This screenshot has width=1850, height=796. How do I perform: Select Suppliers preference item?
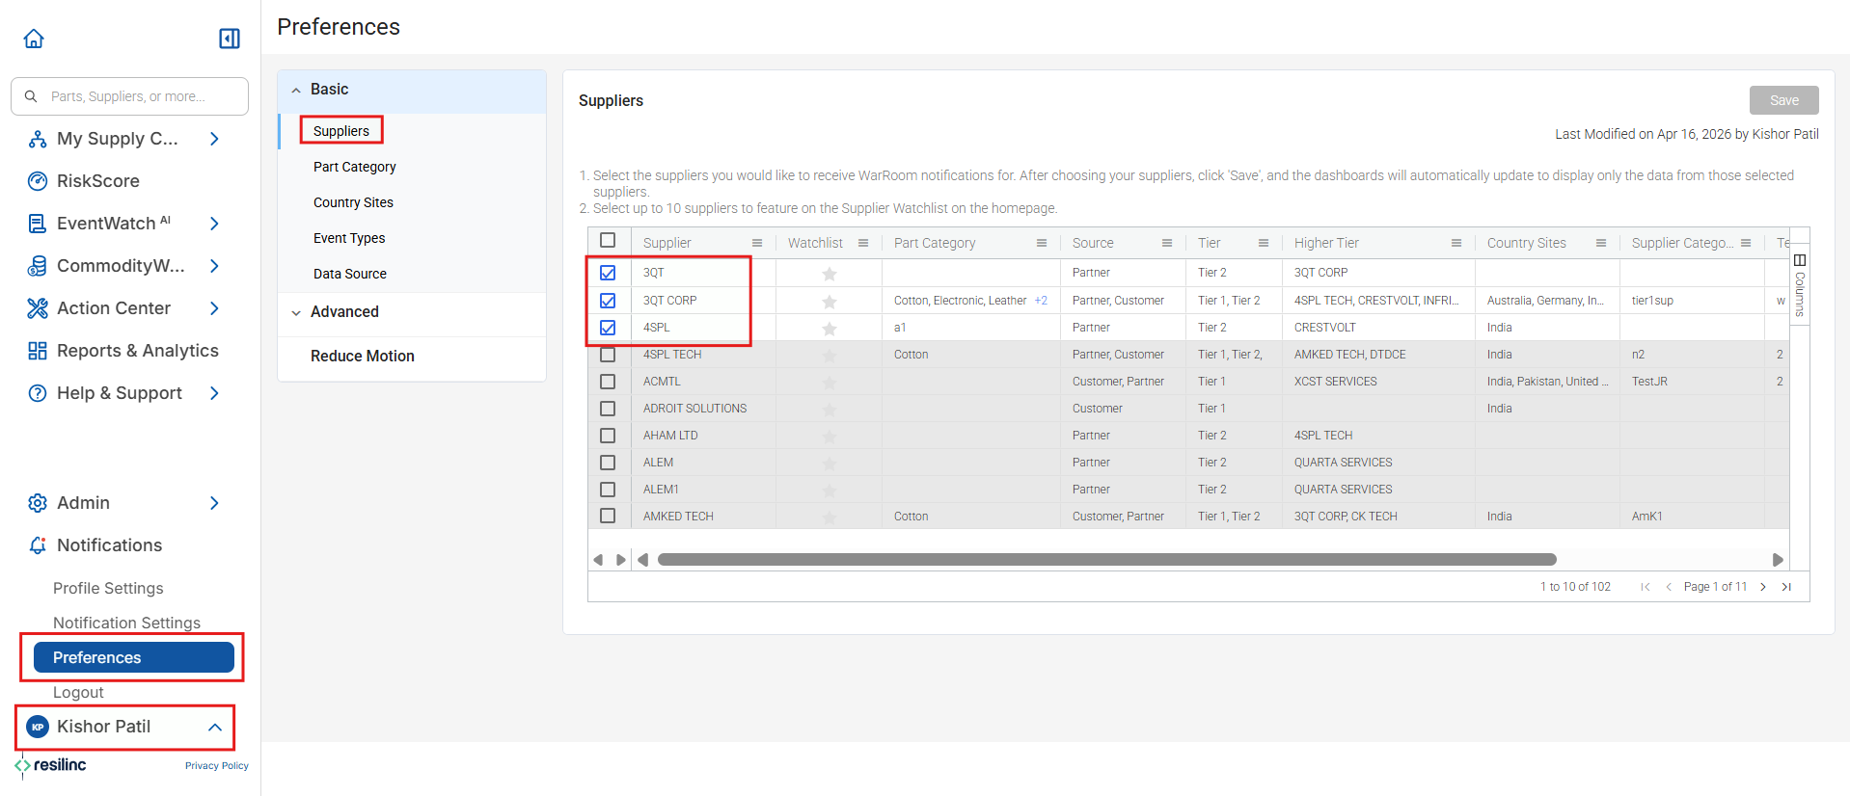[x=341, y=131]
